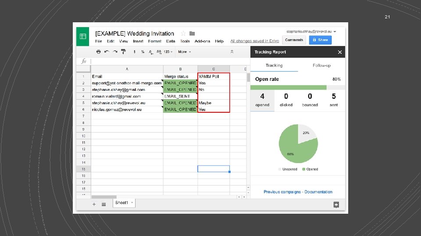421x236 pixels.
Task: Switch to the Follow-up tab
Action: click(321, 65)
